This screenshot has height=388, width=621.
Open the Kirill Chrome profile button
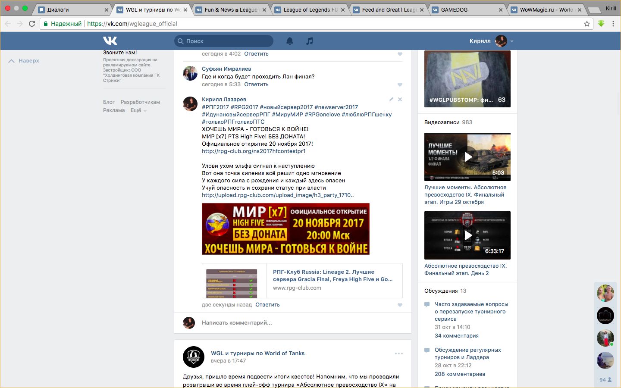[611, 8]
